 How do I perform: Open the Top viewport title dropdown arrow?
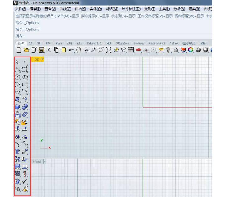[x=43, y=59]
